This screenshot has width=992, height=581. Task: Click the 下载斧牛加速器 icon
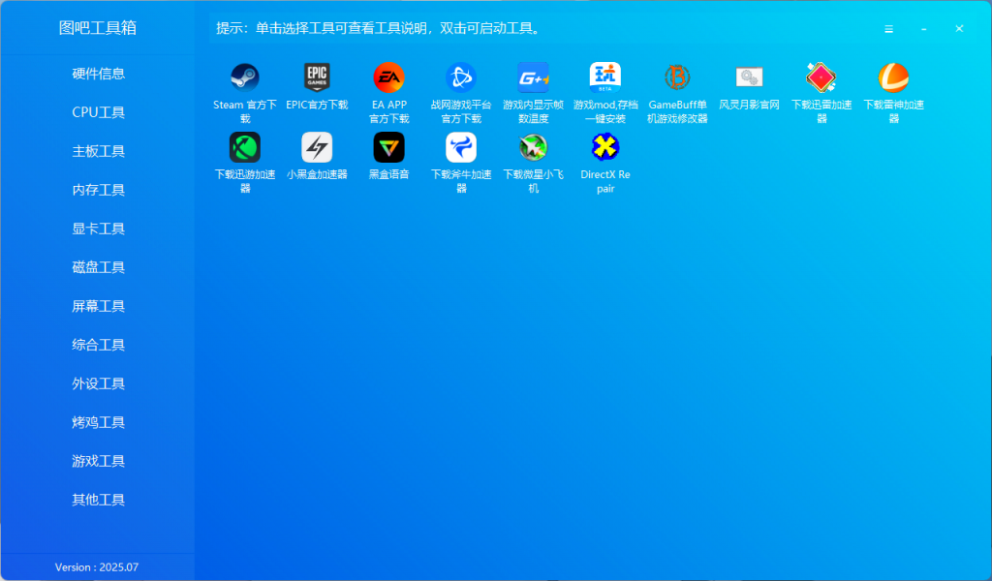(x=461, y=147)
